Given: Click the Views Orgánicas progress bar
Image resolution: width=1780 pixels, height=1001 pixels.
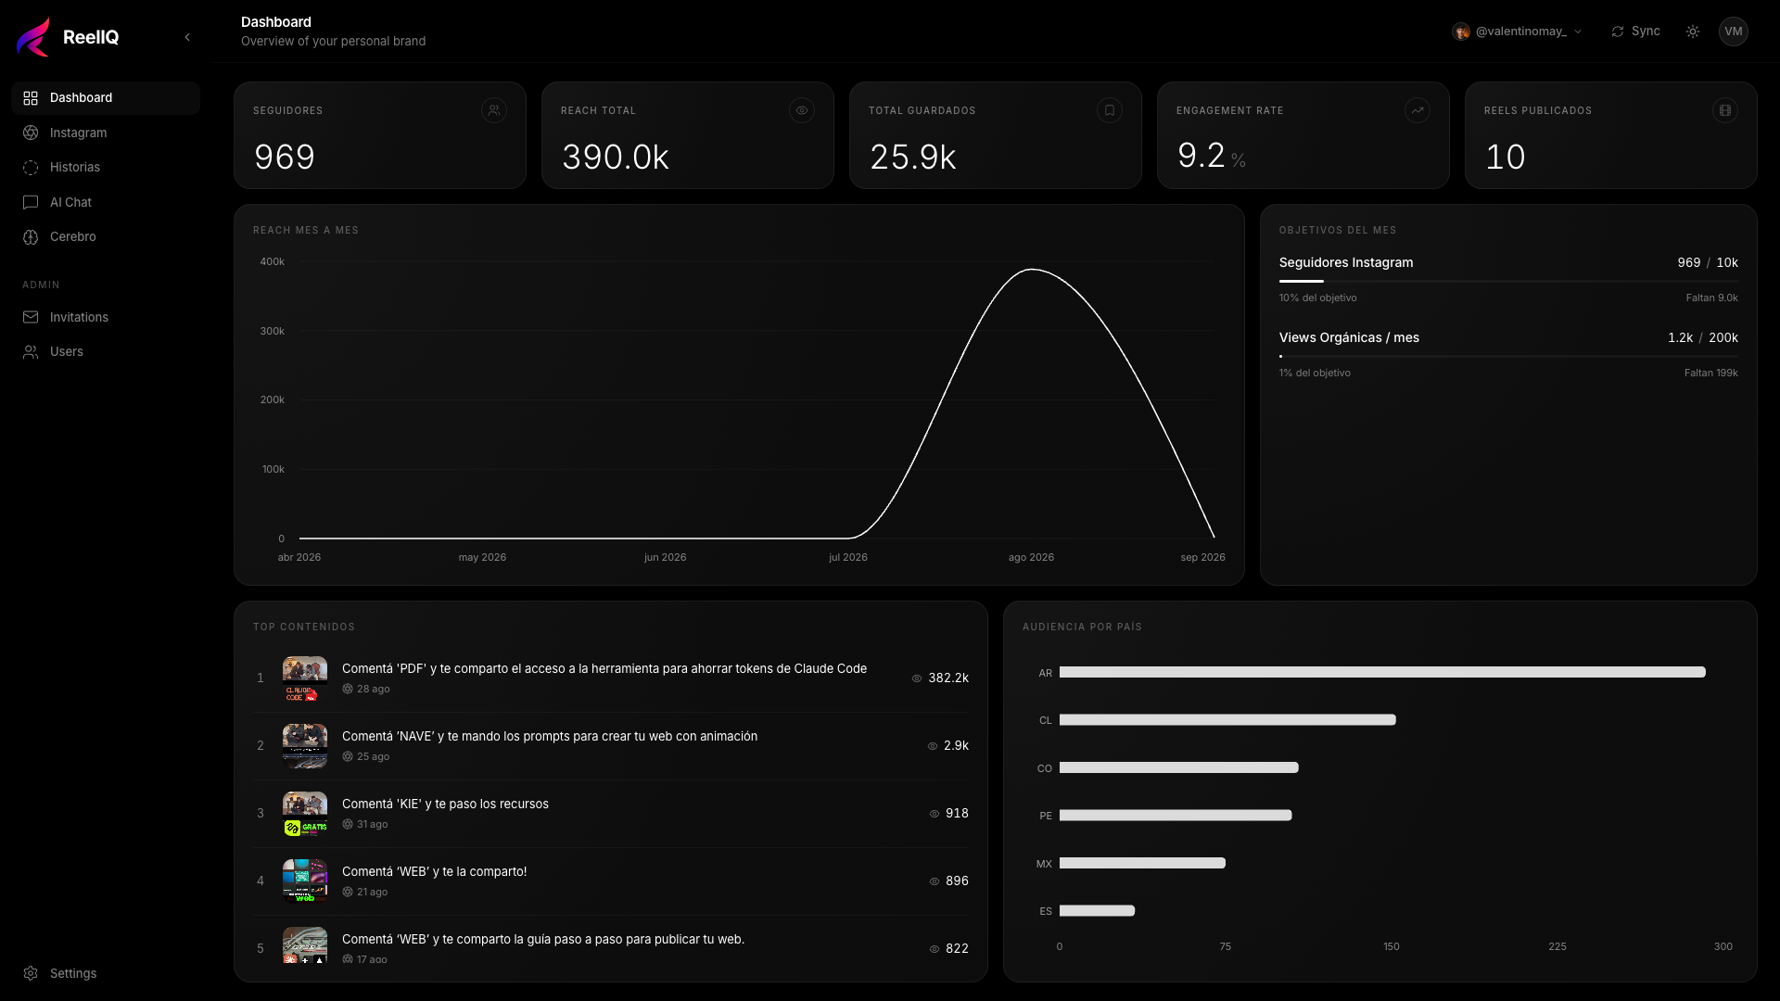Looking at the screenshot, I should click(1508, 356).
